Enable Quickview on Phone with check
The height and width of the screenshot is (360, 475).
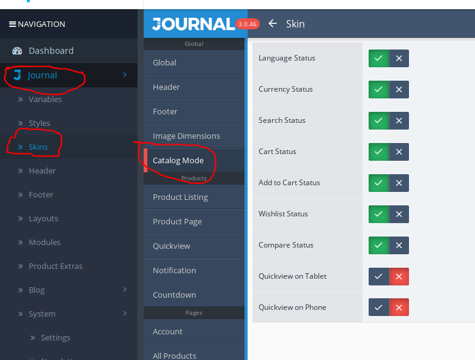[x=378, y=307]
